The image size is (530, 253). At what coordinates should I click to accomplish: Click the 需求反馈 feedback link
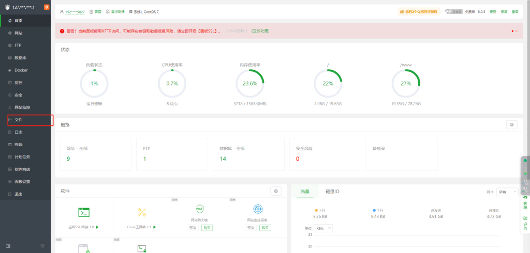pos(115,11)
